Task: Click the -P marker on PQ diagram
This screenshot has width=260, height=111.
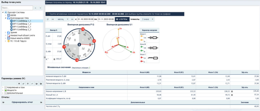Action: 64,47
